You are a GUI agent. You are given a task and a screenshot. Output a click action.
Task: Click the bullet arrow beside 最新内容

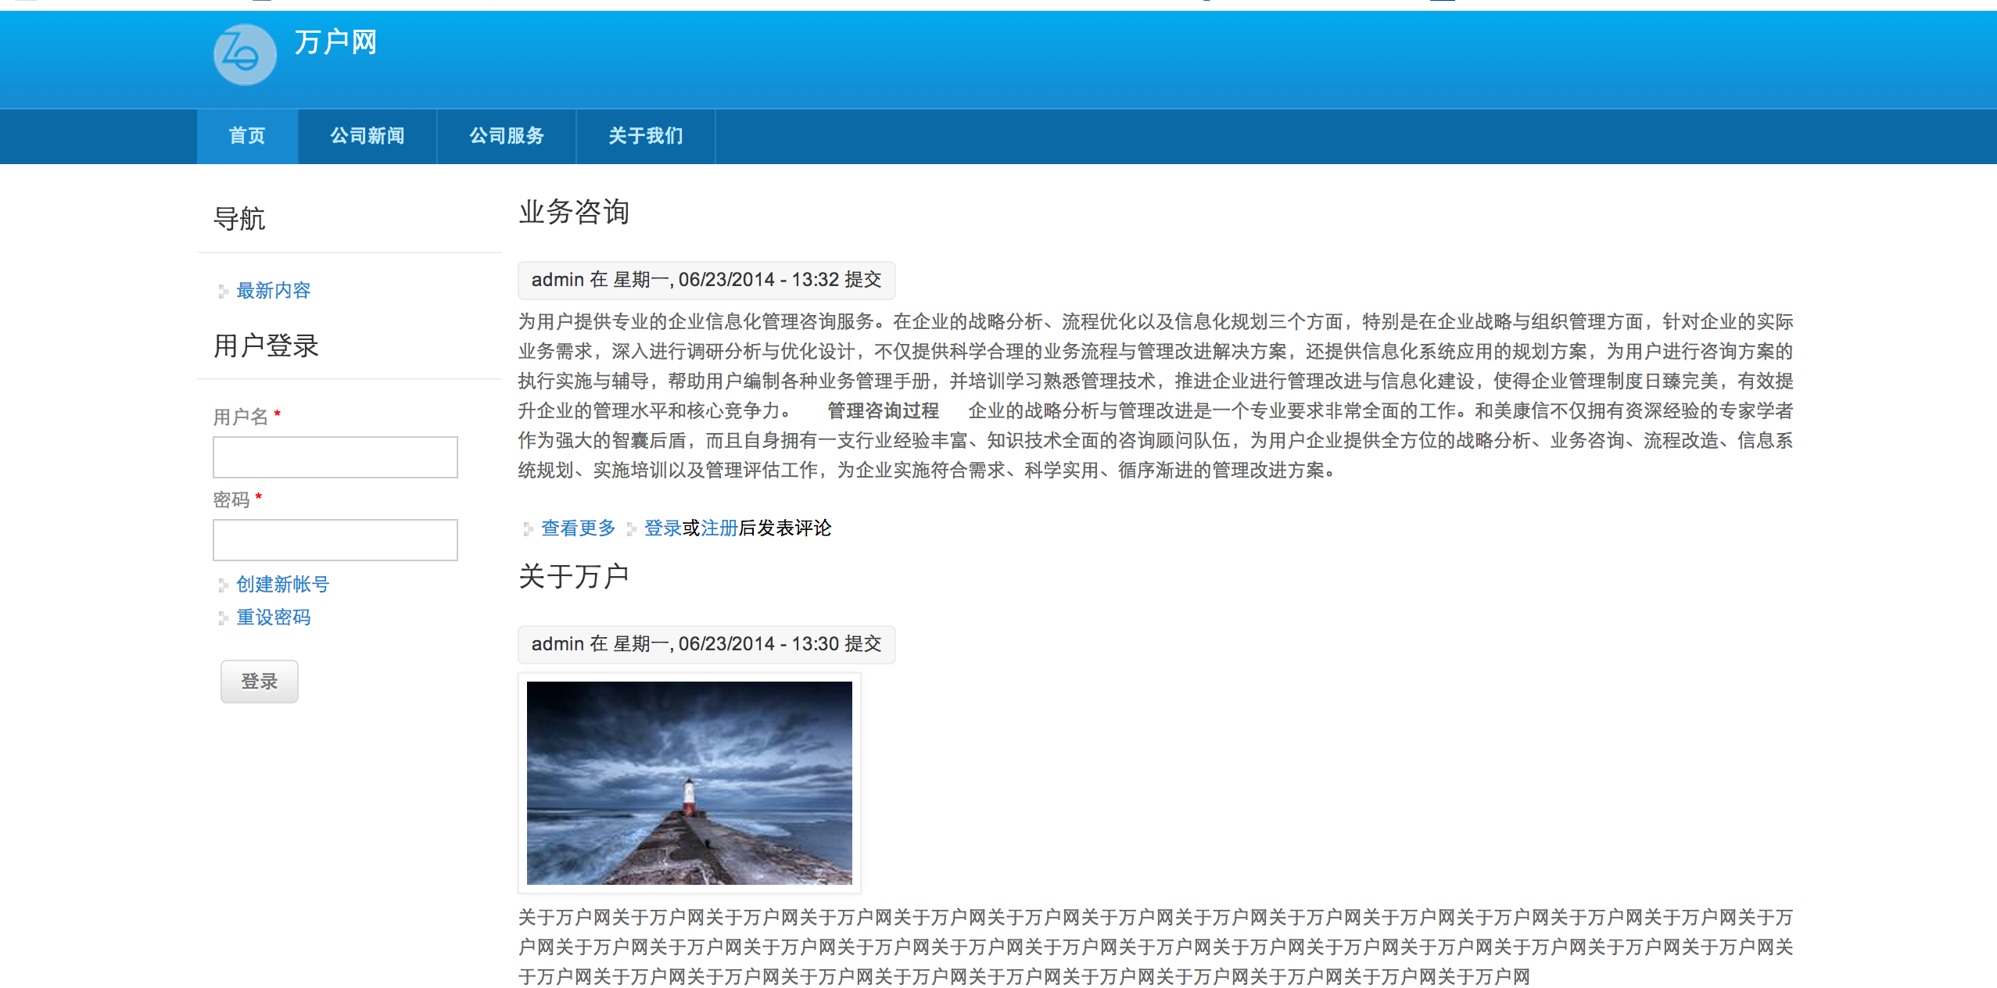(x=223, y=292)
